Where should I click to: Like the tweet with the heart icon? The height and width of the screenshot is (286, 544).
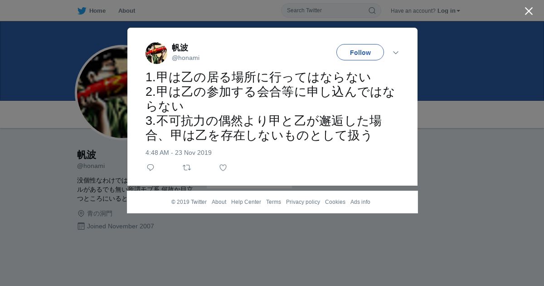click(x=223, y=168)
